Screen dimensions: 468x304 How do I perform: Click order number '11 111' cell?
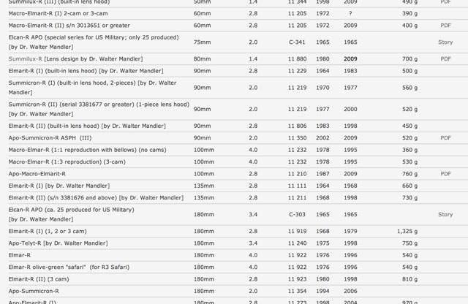click(x=297, y=186)
